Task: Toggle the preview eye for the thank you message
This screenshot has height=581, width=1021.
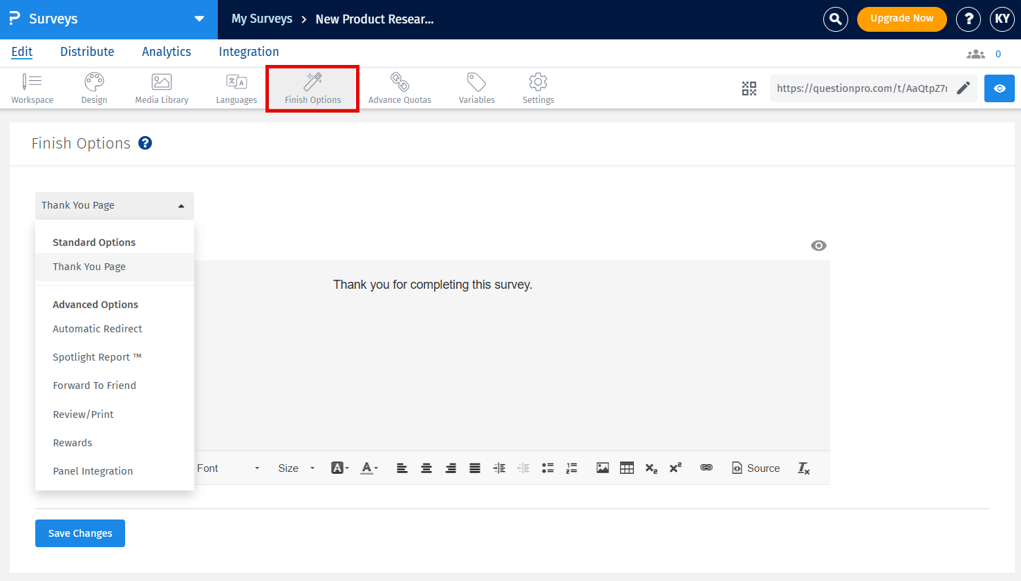Action: pyautogui.click(x=818, y=245)
